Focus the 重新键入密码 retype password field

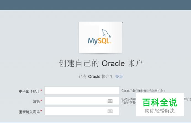click(82, 111)
